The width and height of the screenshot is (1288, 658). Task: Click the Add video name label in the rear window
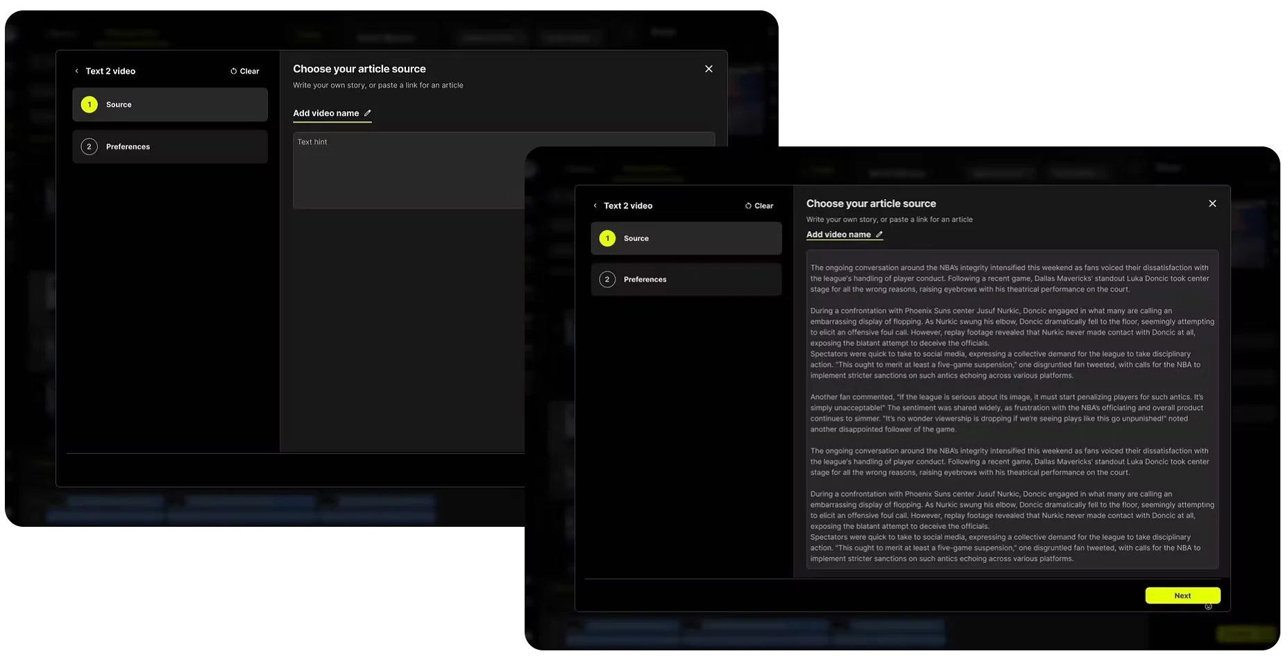click(326, 113)
